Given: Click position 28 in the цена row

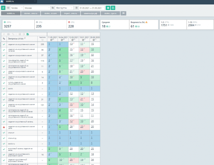Looking at the screenshot, I should tap(71, 126).
